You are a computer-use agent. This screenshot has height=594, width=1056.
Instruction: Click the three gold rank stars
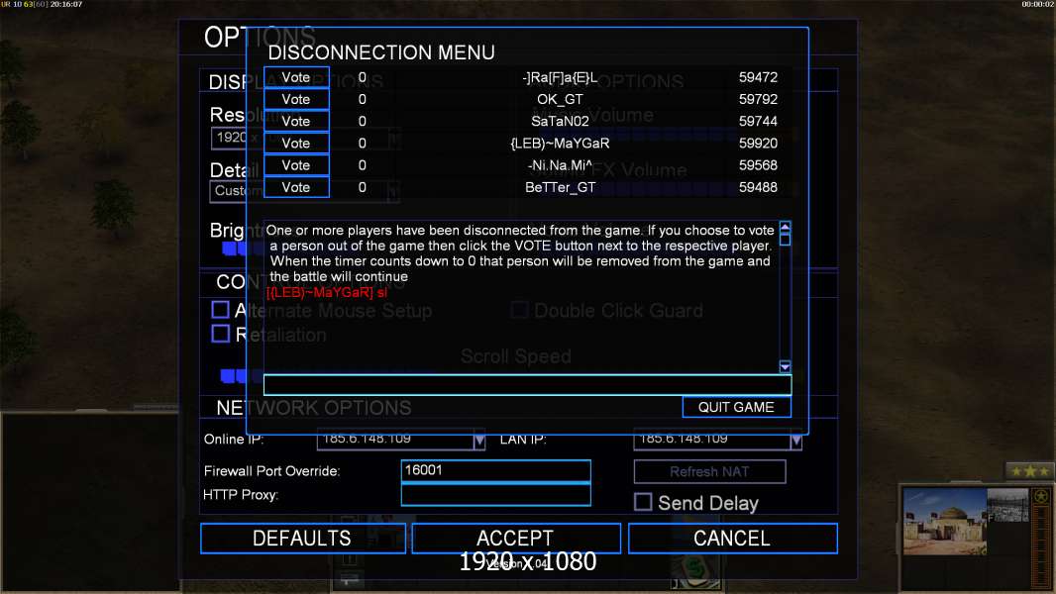click(x=1029, y=471)
